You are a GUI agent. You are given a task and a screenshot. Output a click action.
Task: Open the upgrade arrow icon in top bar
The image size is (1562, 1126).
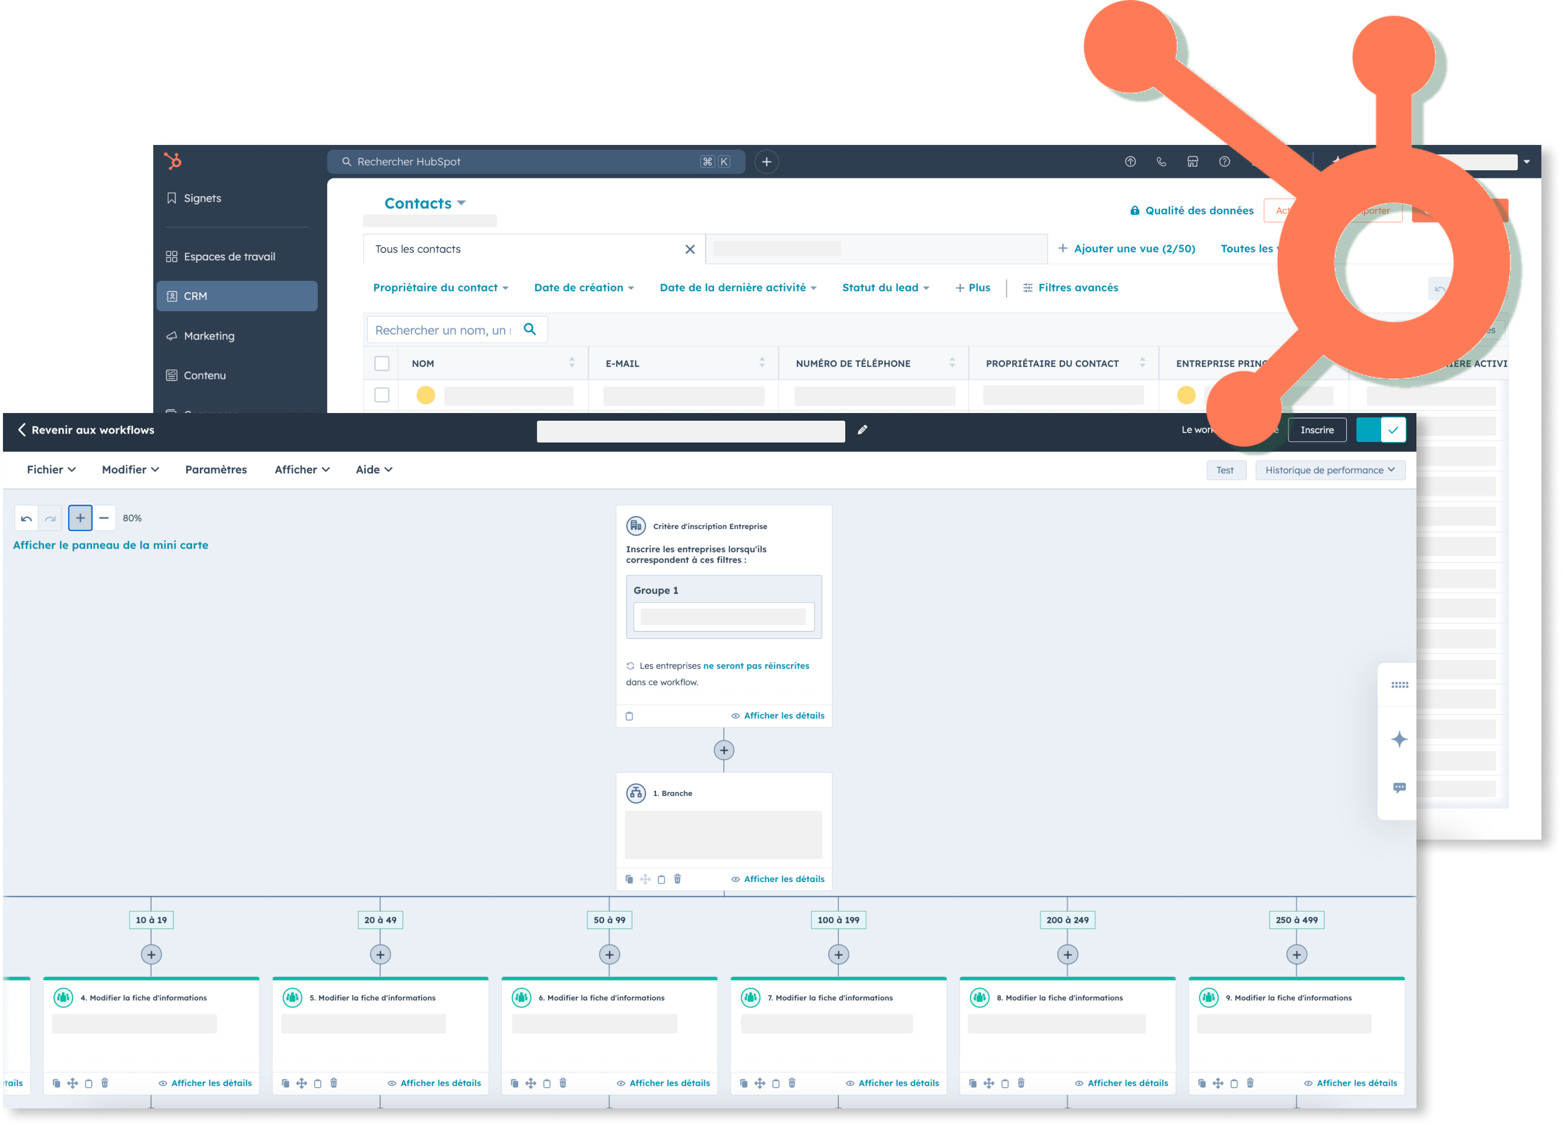[x=1129, y=162]
